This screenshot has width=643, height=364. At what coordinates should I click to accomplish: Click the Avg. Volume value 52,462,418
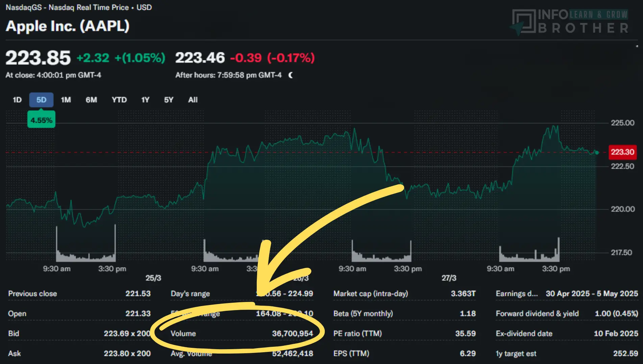click(x=293, y=353)
